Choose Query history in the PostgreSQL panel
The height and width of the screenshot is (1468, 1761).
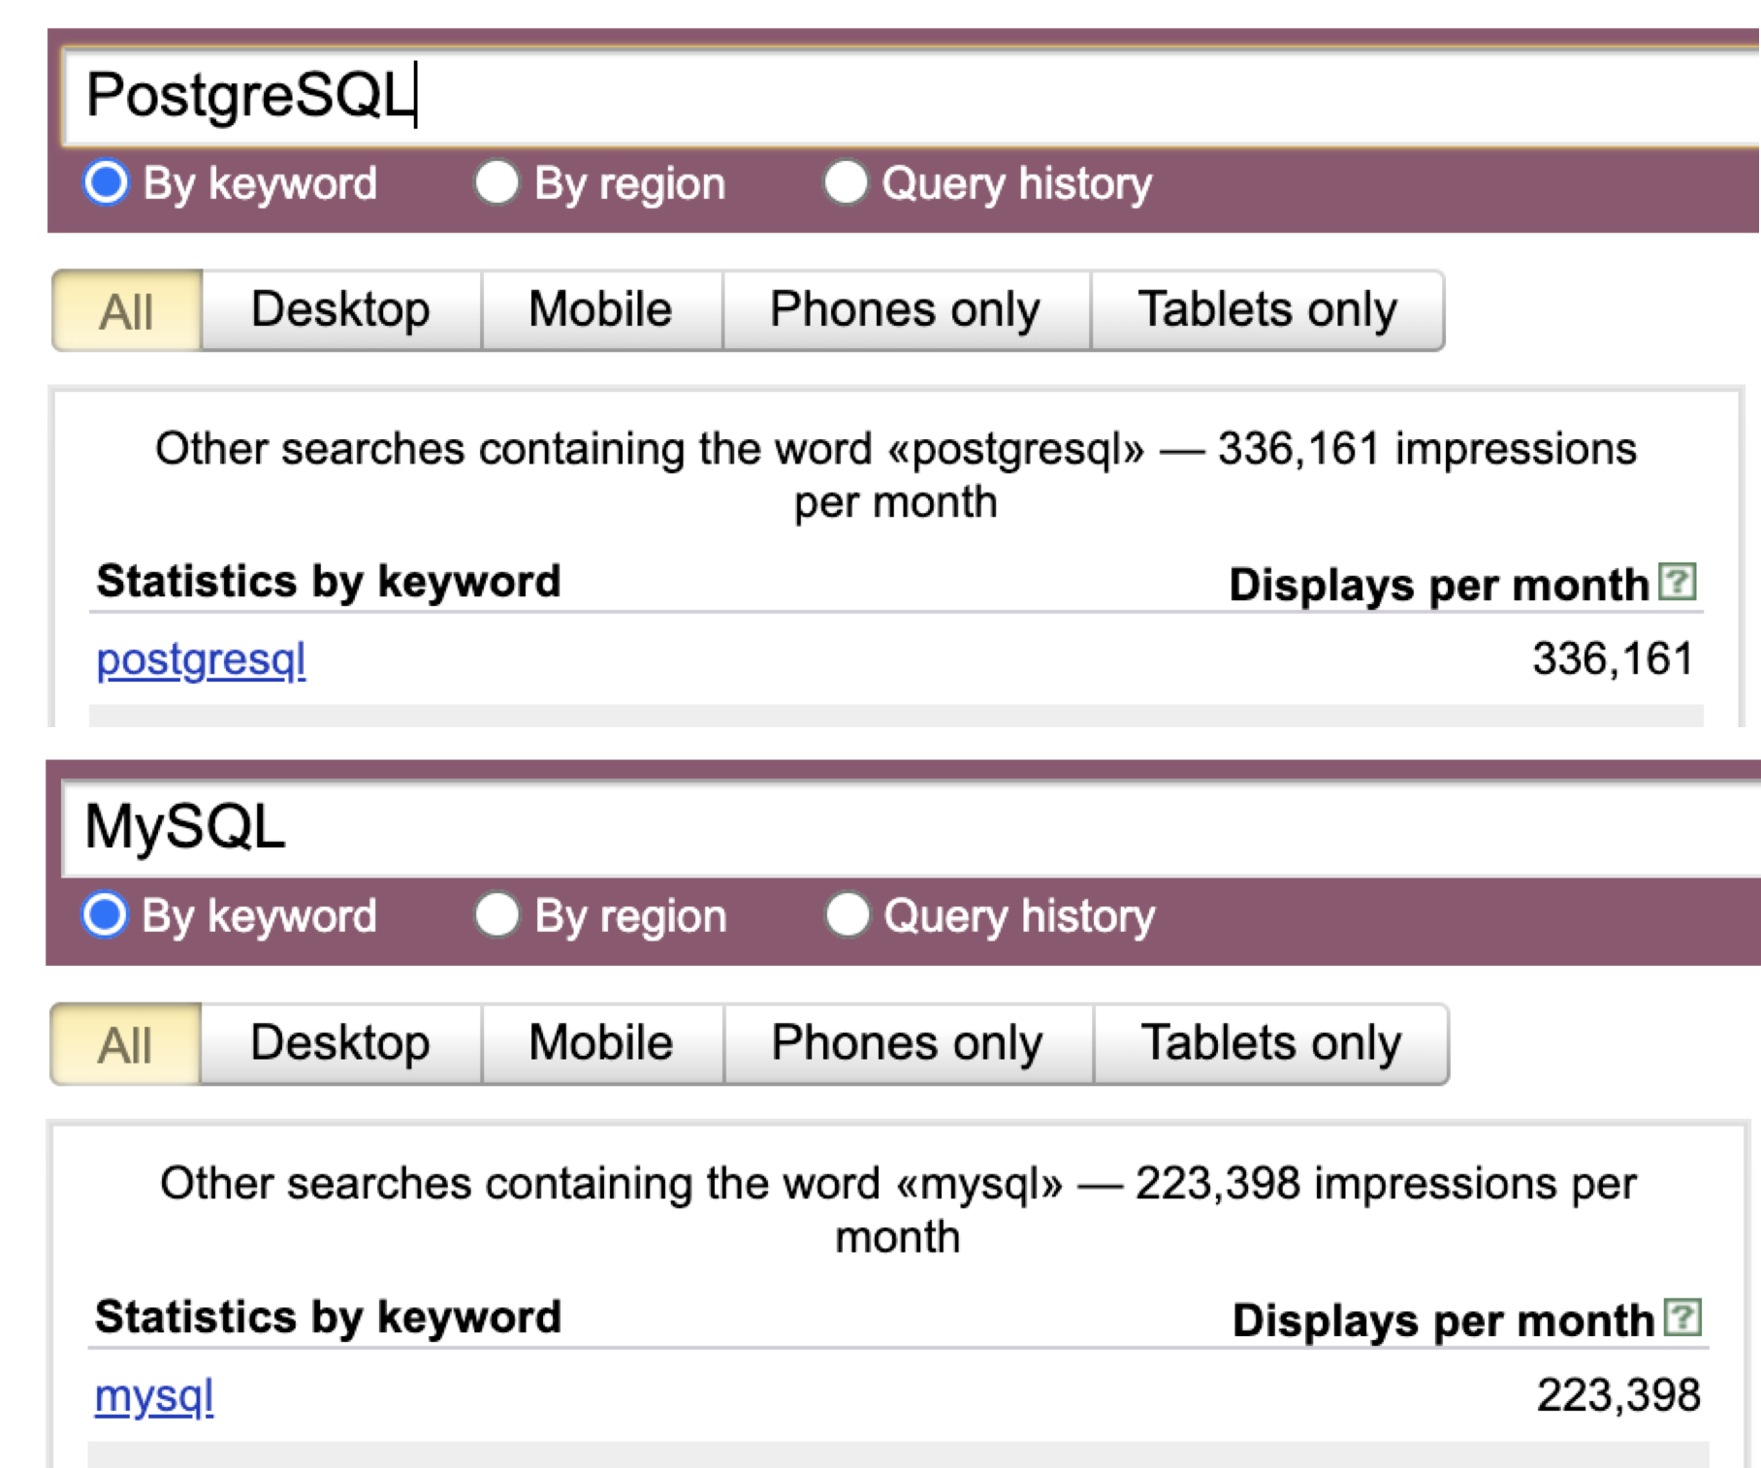click(848, 182)
